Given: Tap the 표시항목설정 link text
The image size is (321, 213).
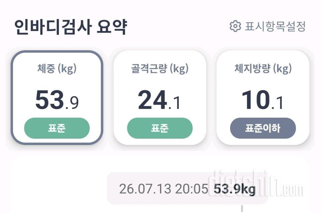Looking at the screenshot, I should coord(275,26).
